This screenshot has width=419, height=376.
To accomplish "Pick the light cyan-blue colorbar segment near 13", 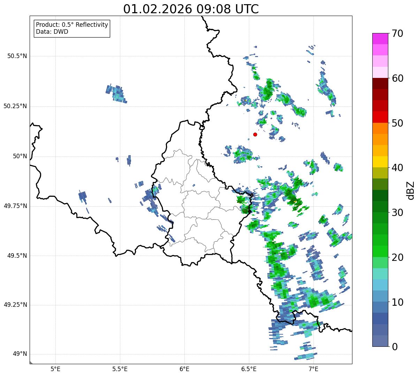I will tap(380, 285).
